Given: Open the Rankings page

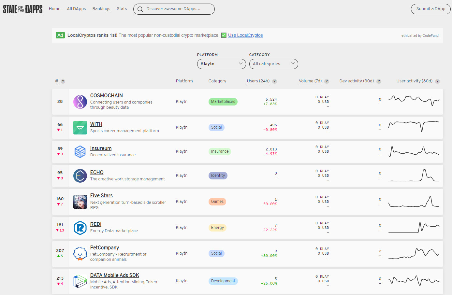Looking at the screenshot, I should 101,9.
